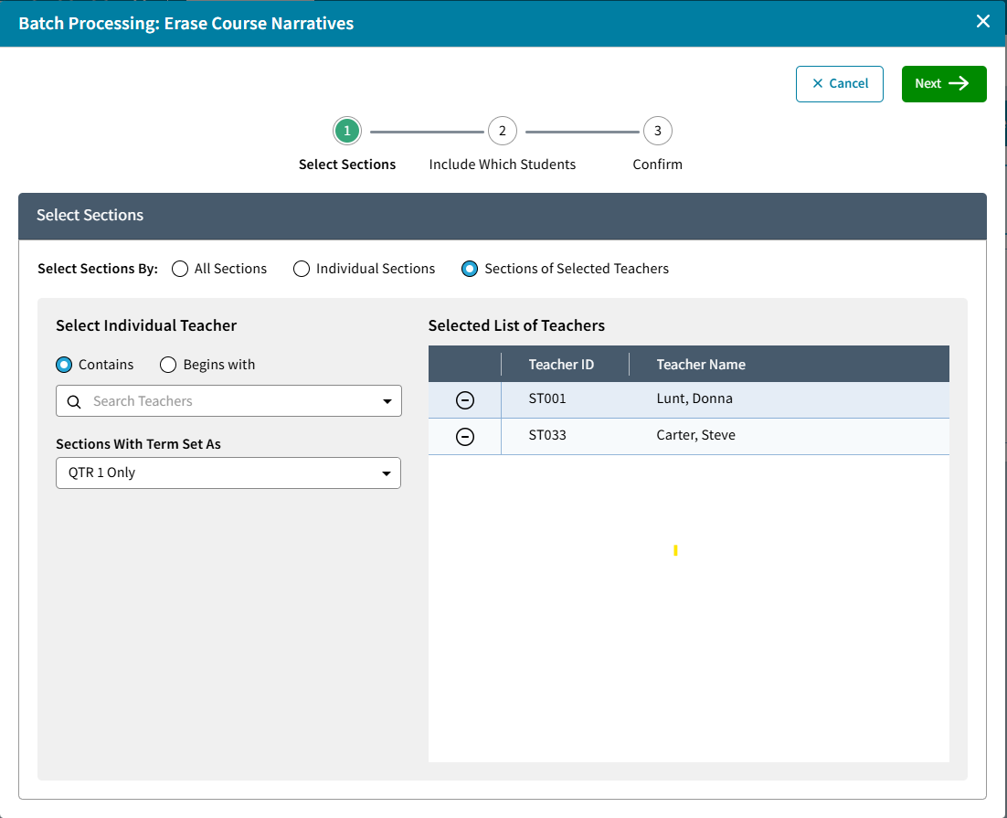Image resolution: width=1007 pixels, height=818 pixels.
Task: Click the Cancel button
Action: point(840,83)
